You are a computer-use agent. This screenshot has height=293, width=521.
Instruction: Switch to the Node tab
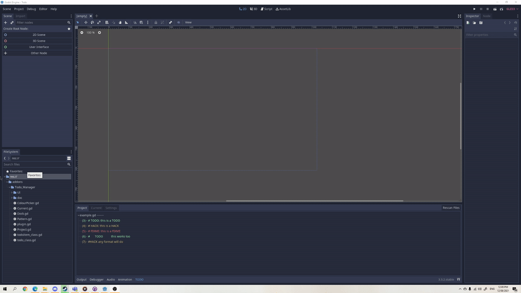pyautogui.click(x=486, y=16)
